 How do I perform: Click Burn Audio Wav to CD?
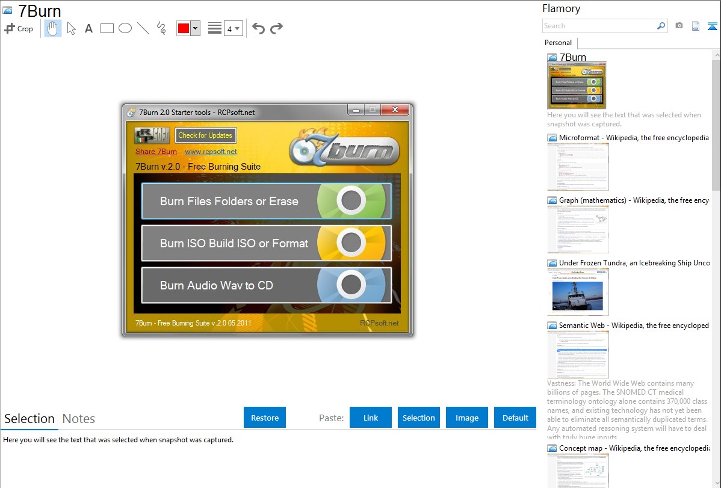266,285
